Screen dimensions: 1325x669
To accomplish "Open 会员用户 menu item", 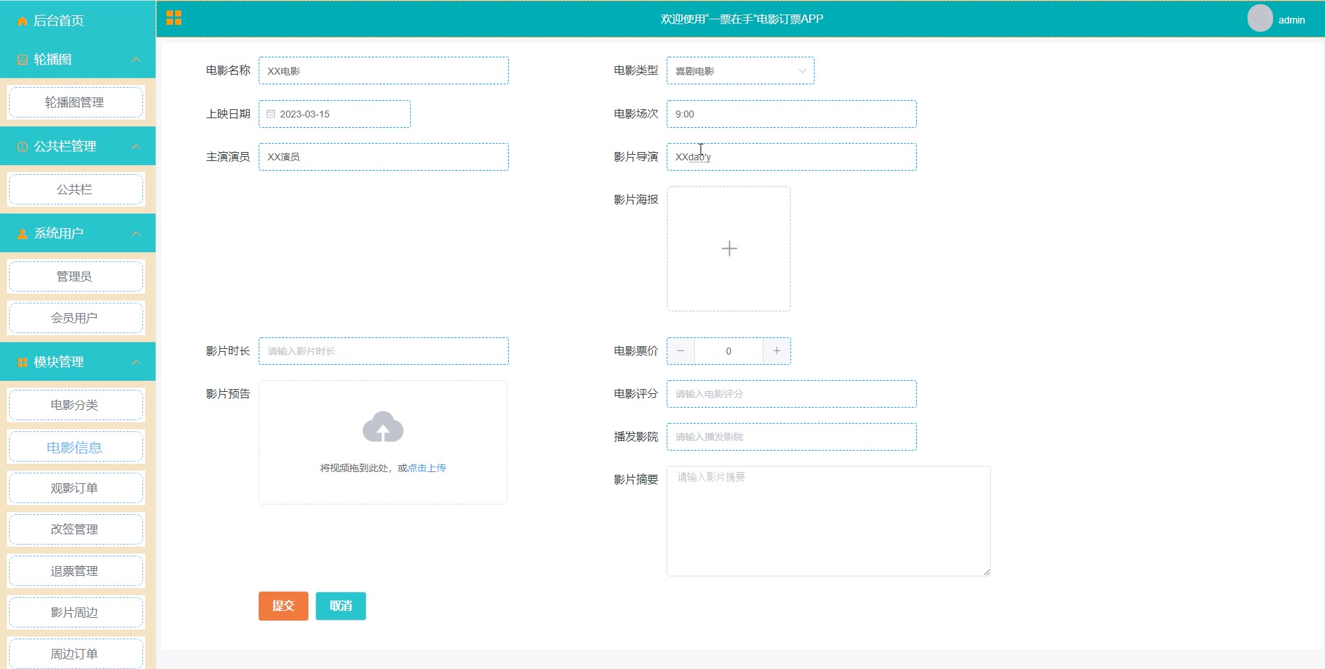I will (75, 318).
